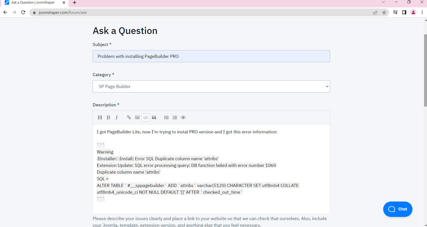Viewport: 427px width, 227px height.
Task: Click the 'Extension Update: SQL error' line
Action: coord(186,165)
